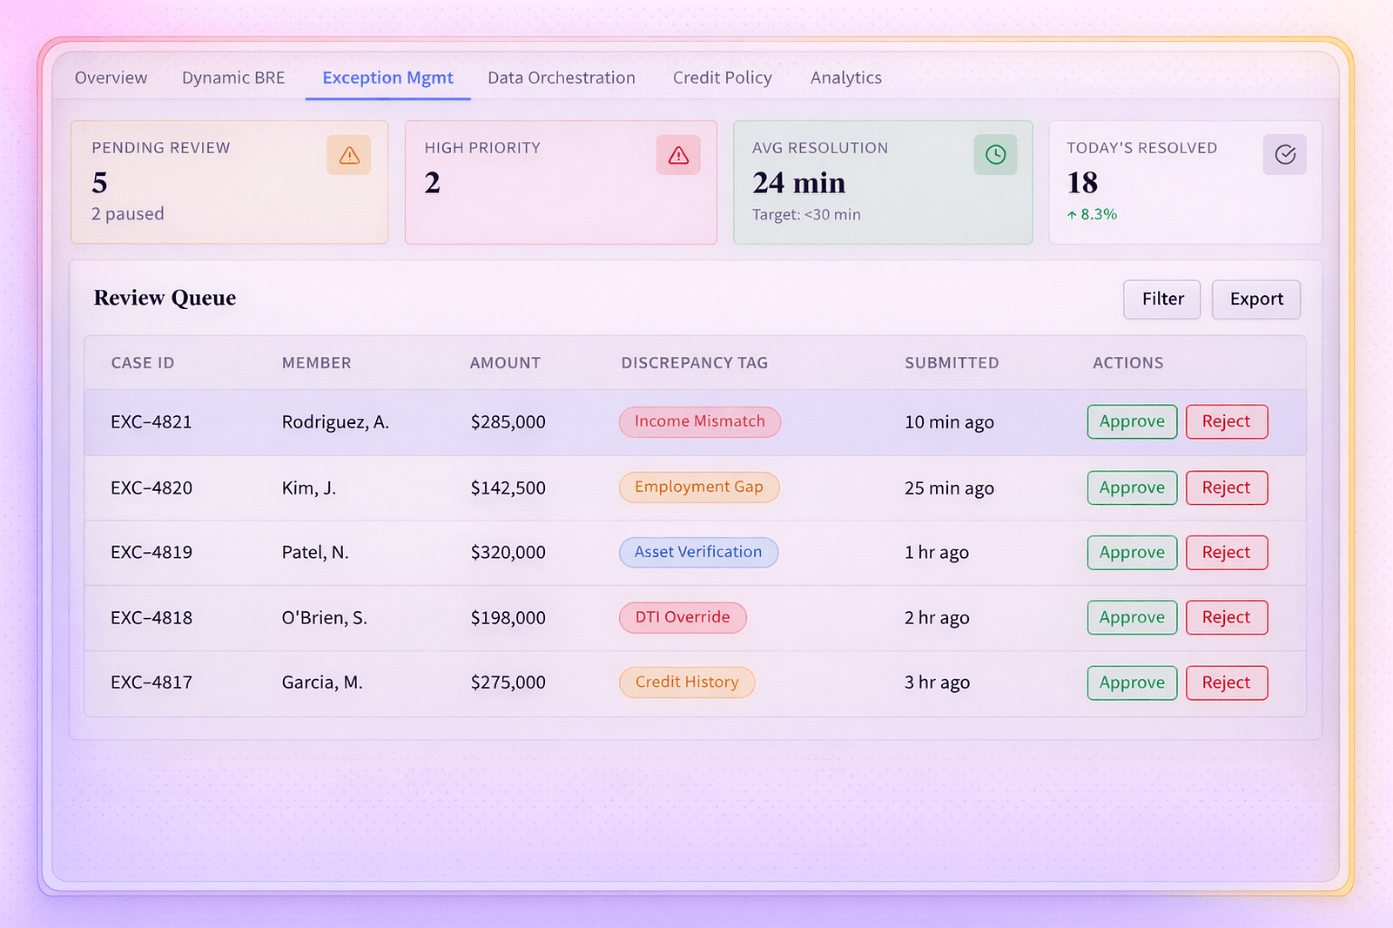Switch to the Data Orchestration tab
1393x928 pixels.
coord(562,77)
